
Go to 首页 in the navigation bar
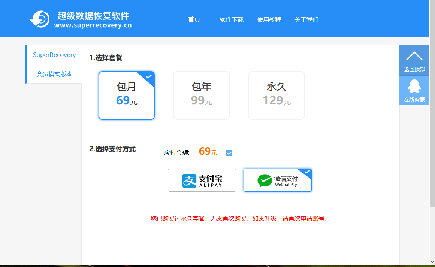pos(194,20)
